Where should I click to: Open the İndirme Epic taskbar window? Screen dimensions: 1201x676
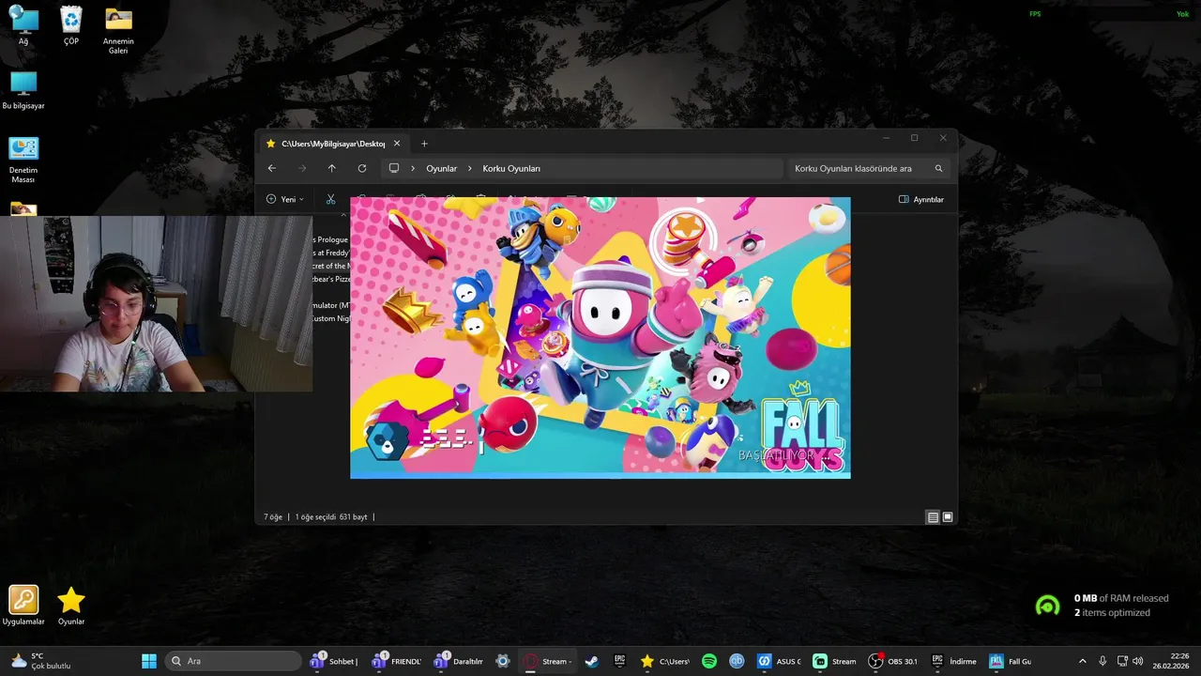point(953,661)
